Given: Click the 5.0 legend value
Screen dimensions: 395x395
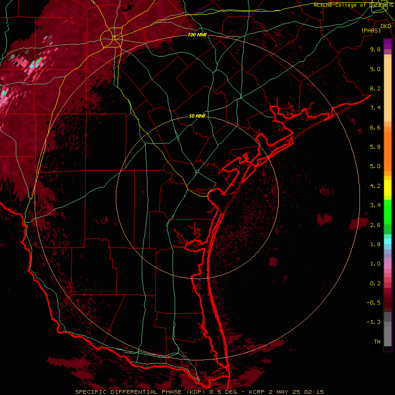Looking at the screenshot, I should pos(375,166).
